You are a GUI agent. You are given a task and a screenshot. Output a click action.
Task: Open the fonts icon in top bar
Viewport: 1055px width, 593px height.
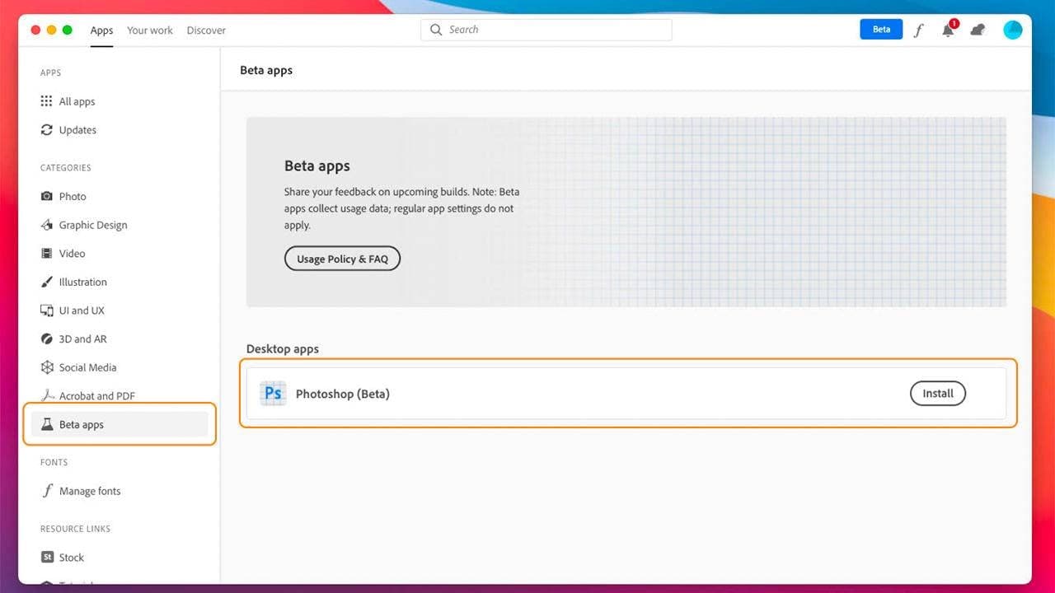click(x=919, y=30)
